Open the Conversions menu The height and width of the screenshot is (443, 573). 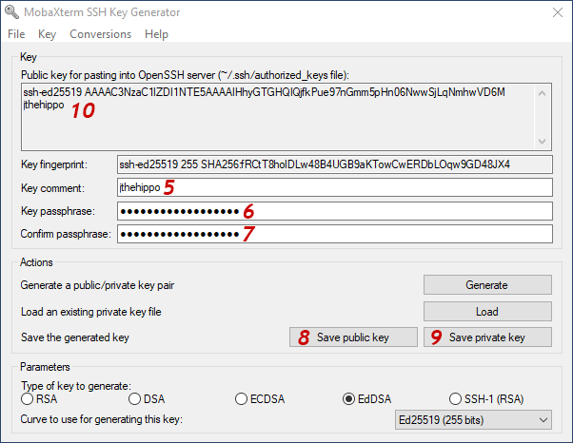pyautogui.click(x=100, y=34)
